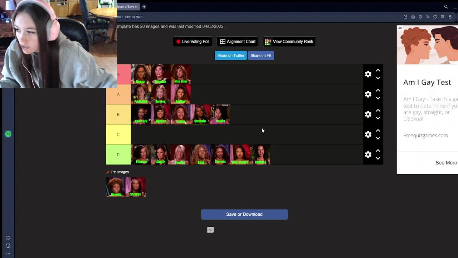Open the C tier row settings gear
Image resolution: width=458 pixels, height=258 pixels.
click(368, 134)
